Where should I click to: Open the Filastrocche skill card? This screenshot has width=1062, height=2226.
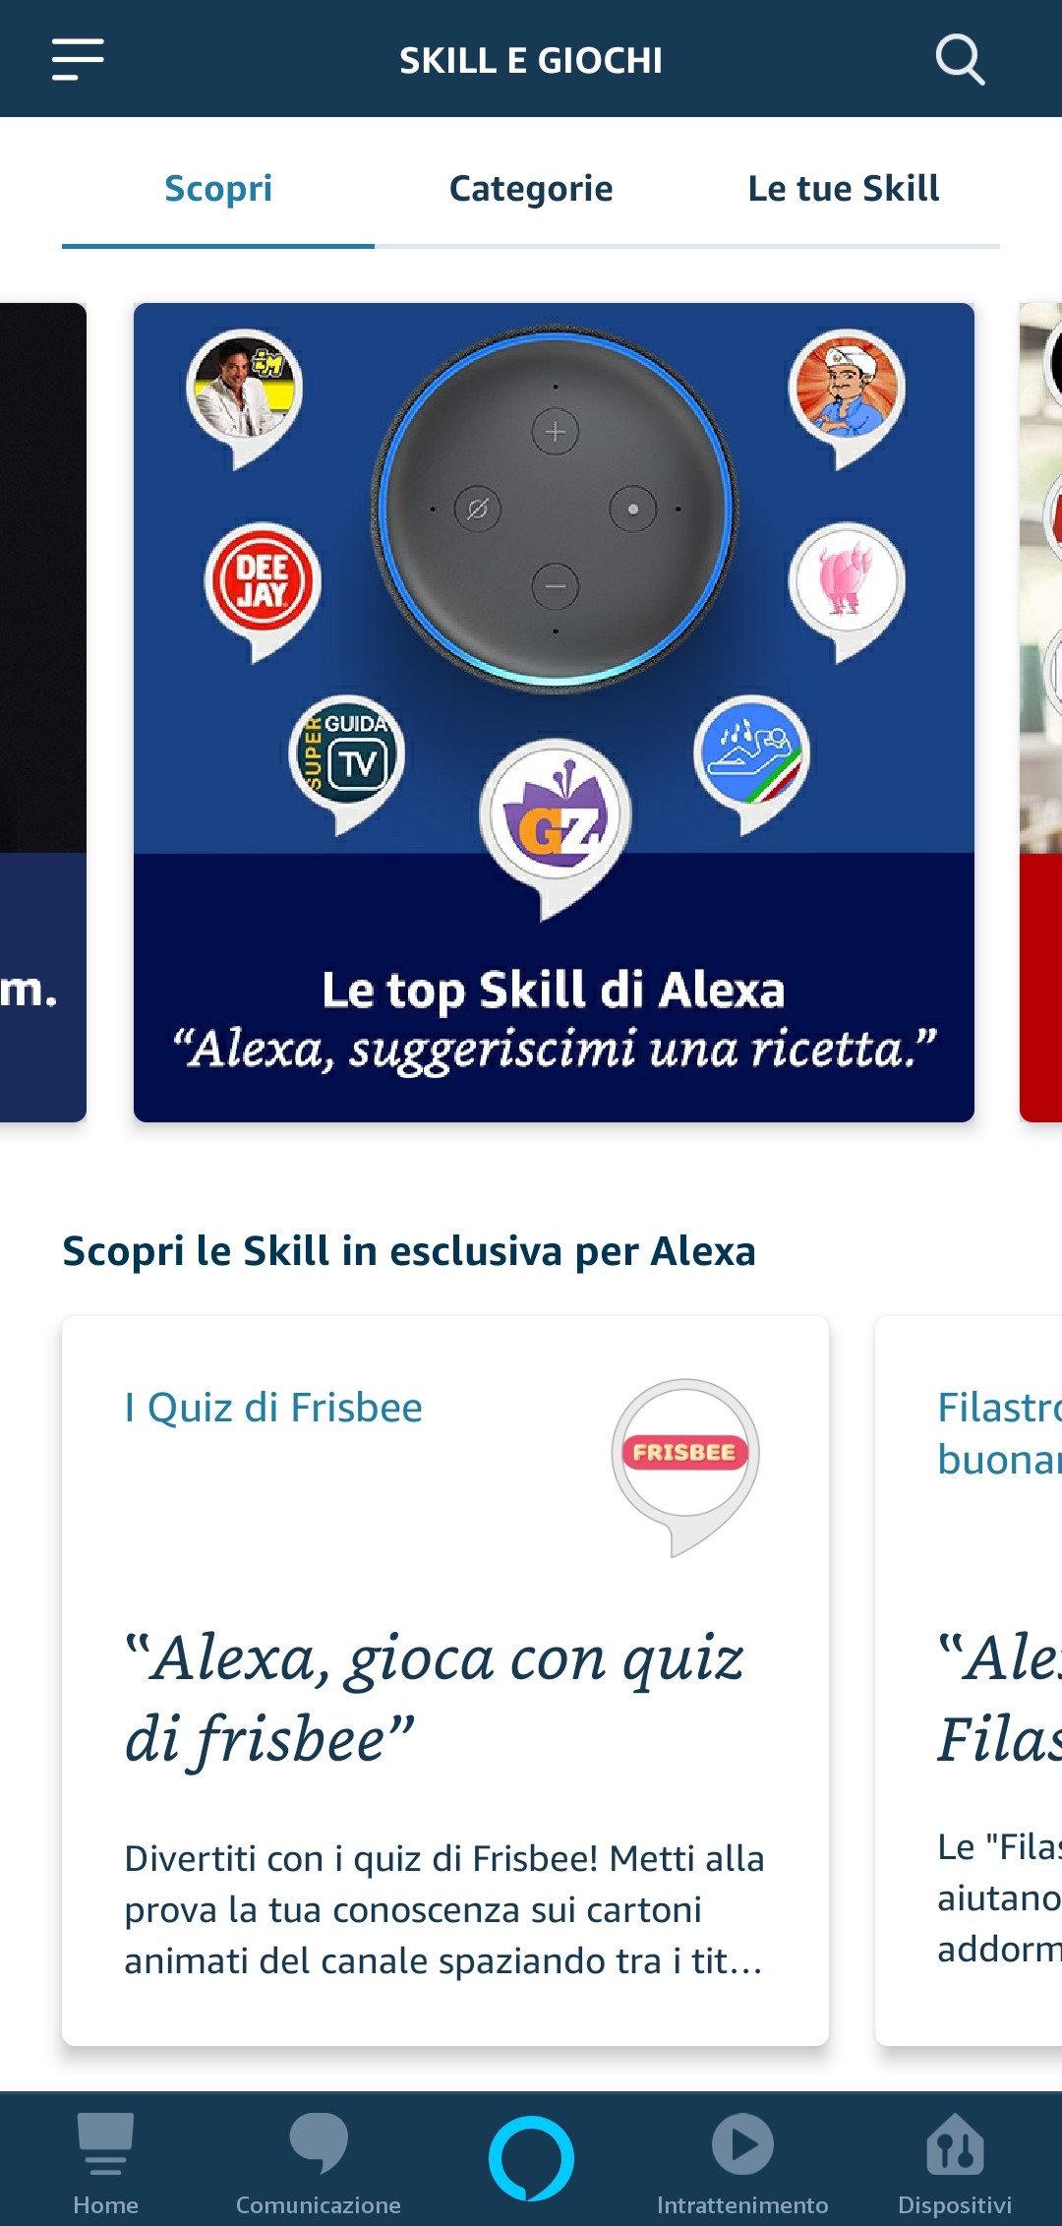969,1681
